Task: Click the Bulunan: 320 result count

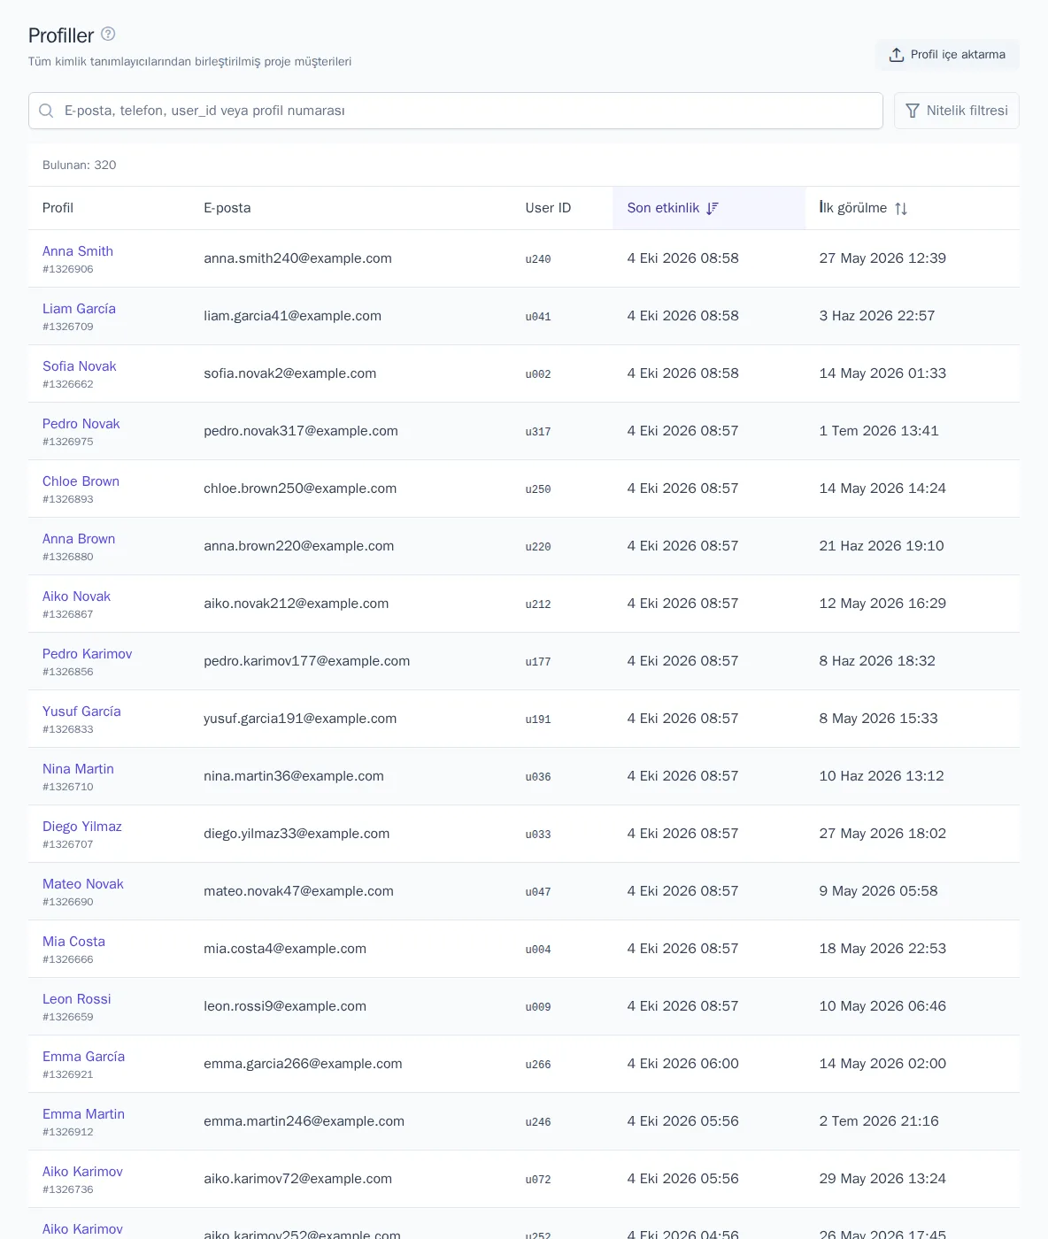Action: (80, 165)
